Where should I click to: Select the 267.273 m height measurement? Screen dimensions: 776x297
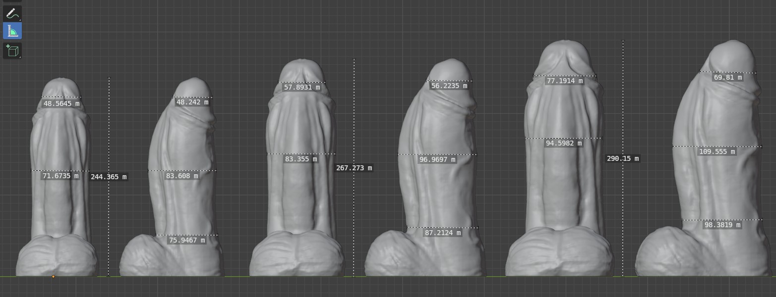point(354,168)
